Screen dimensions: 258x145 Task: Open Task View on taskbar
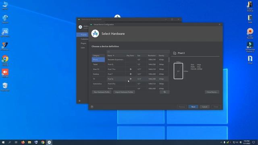click(x=16, y=142)
